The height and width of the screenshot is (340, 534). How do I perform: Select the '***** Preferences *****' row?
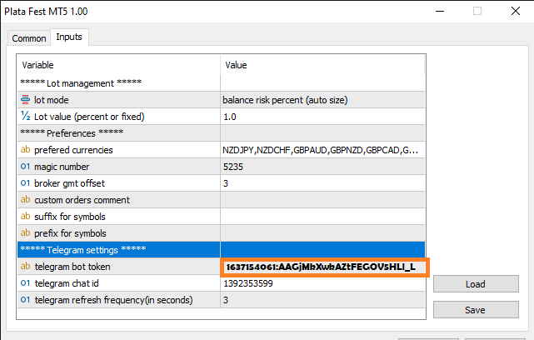[x=221, y=133]
